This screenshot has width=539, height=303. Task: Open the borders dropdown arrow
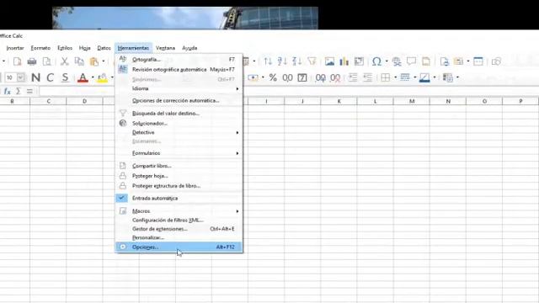point(395,77)
